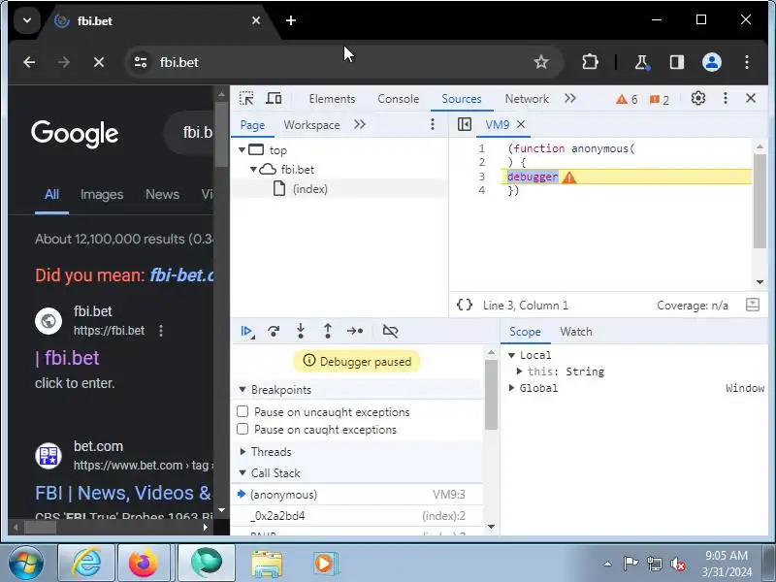
Task: Step out of current function
Action: [327, 331]
